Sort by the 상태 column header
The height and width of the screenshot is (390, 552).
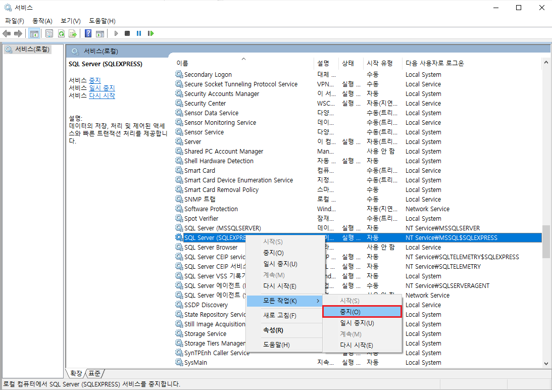click(350, 63)
